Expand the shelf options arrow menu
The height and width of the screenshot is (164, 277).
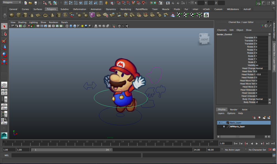pos(5,17)
